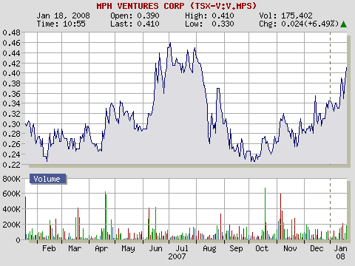
Task: Click the Mar month label
Action: pyautogui.click(x=75, y=248)
